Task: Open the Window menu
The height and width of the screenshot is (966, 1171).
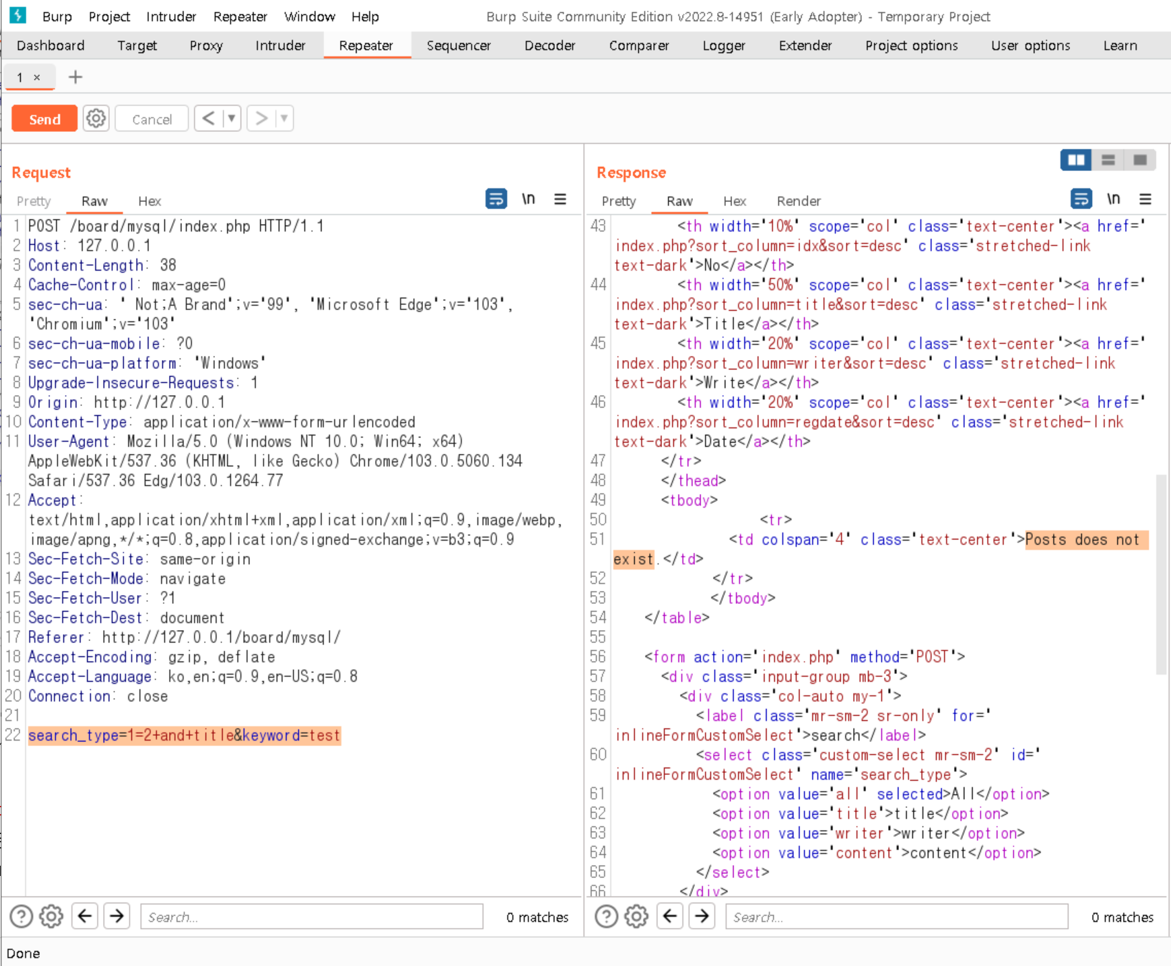Action: 310,16
